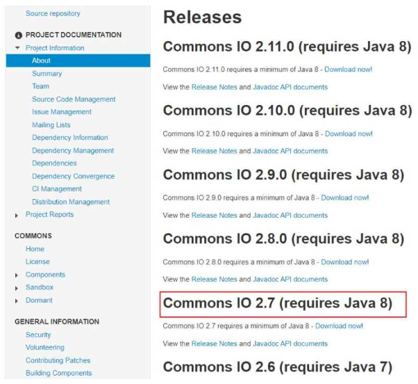Open the Source repository link
Screen dimensions: 418x384
(53, 13)
